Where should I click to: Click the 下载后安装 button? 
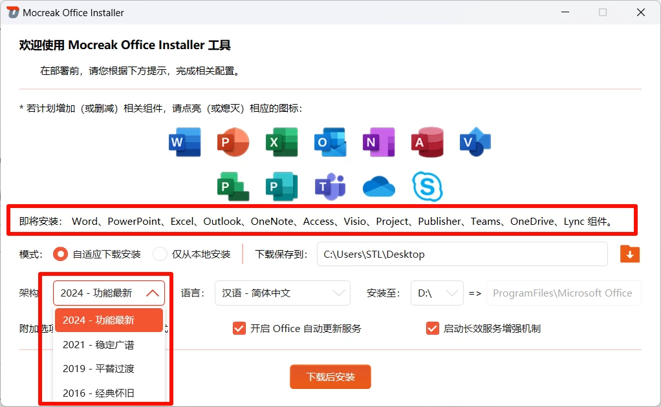coord(330,377)
